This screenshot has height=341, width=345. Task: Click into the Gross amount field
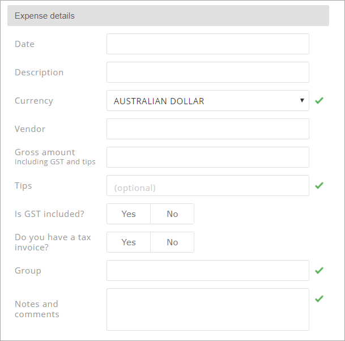tap(208, 157)
